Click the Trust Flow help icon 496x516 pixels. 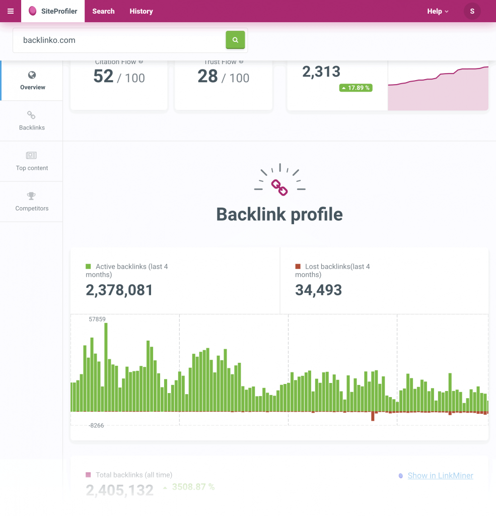[241, 62]
